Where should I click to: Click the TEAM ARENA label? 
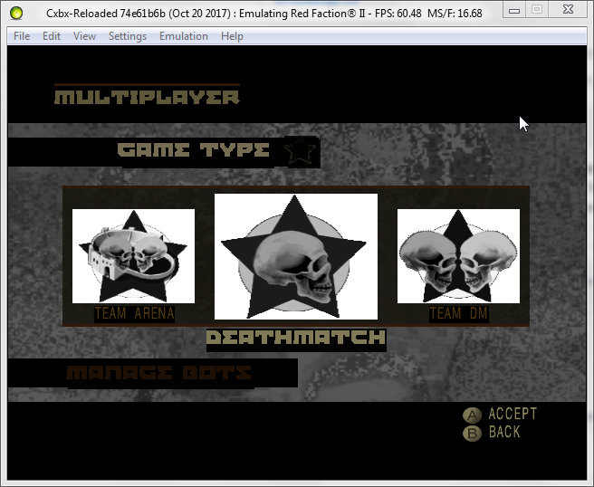(x=135, y=313)
